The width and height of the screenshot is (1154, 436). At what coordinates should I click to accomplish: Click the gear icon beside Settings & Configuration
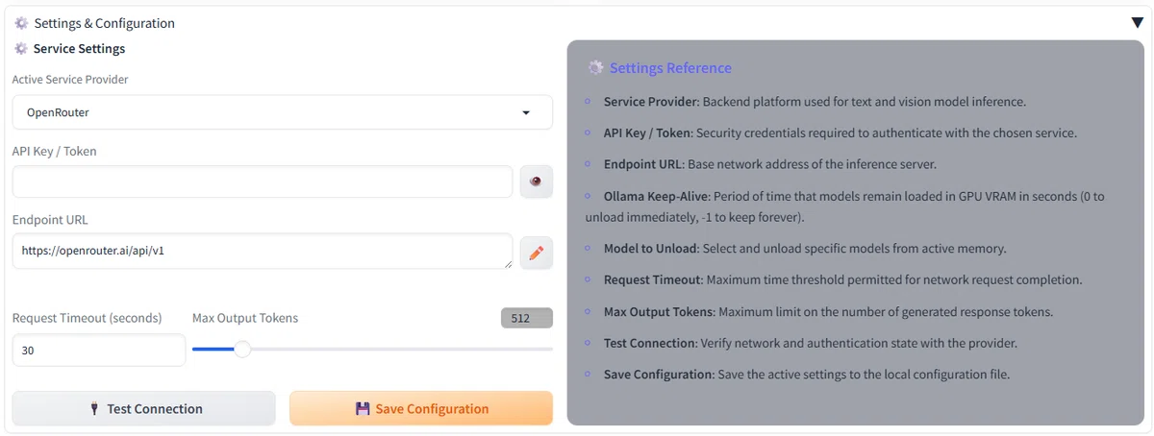click(x=21, y=23)
